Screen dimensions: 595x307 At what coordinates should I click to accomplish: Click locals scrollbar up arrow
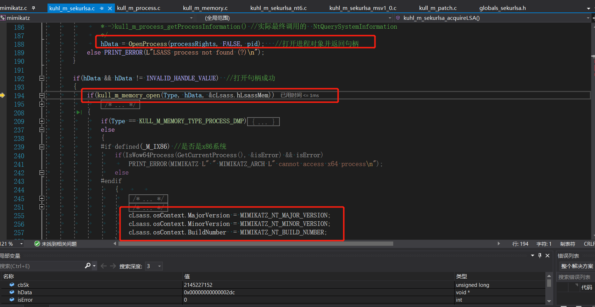coord(549,276)
